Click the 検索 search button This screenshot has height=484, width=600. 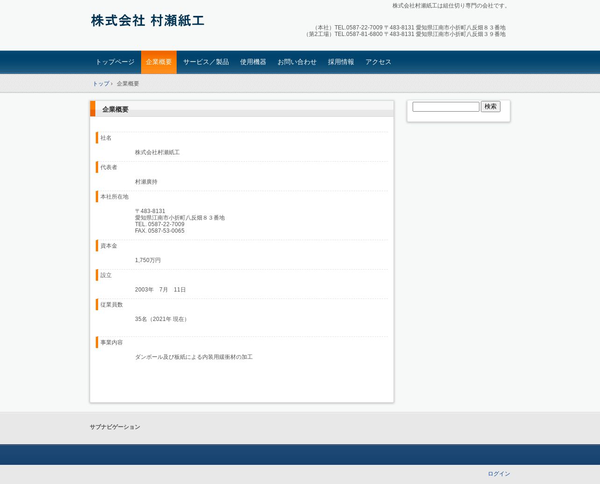(491, 107)
